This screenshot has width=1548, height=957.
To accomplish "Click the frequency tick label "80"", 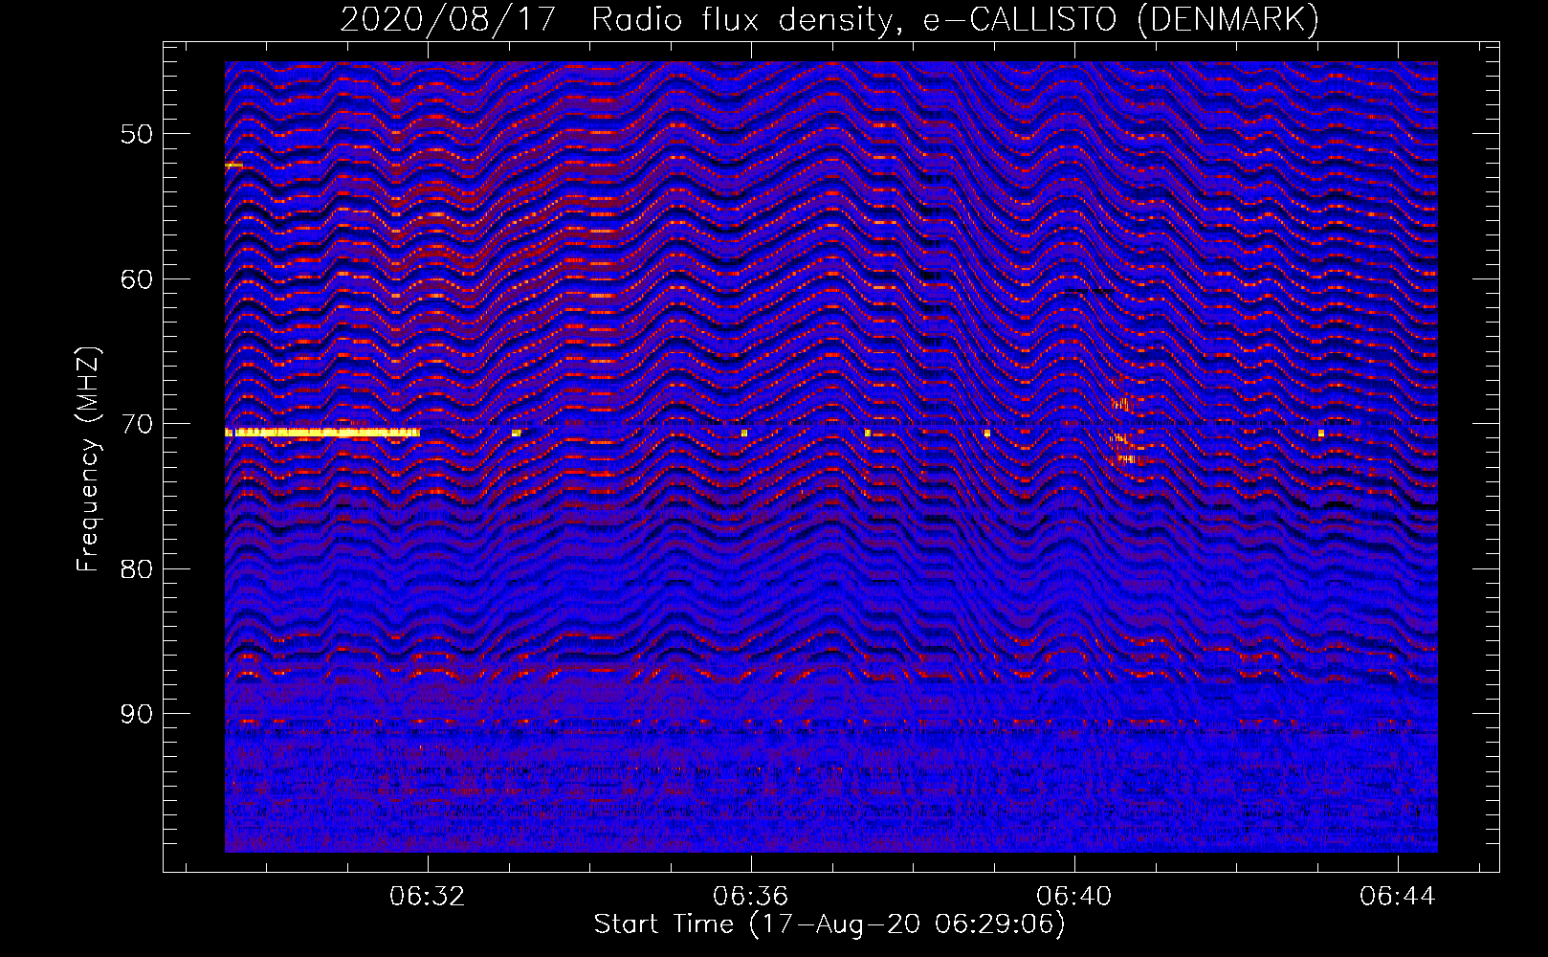I will click(137, 568).
